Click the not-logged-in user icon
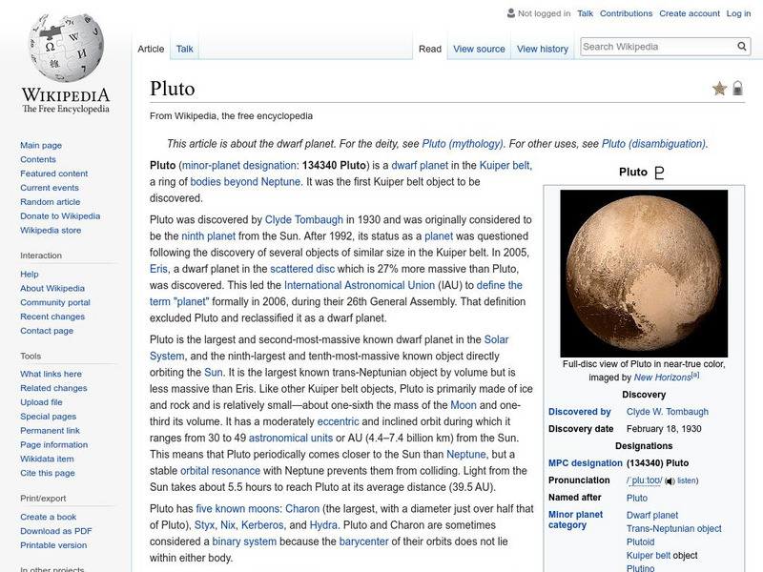Screen dimensions: 763x572 click(510, 14)
